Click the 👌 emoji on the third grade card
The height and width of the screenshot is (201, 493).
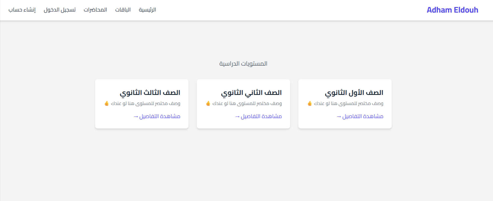pyautogui.click(x=107, y=103)
